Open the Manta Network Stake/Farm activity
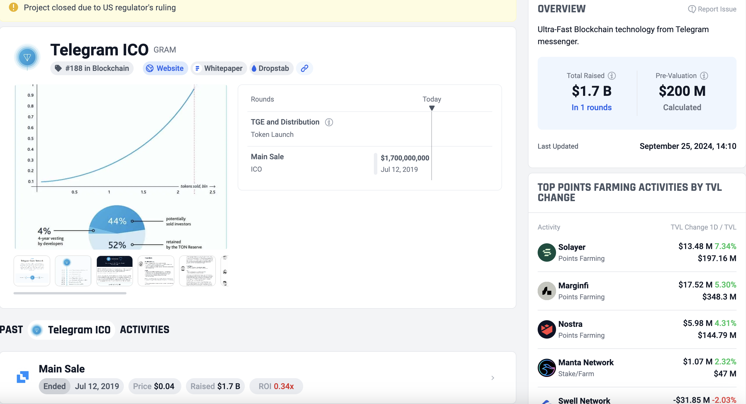The height and width of the screenshot is (404, 746). click(637, 368)
